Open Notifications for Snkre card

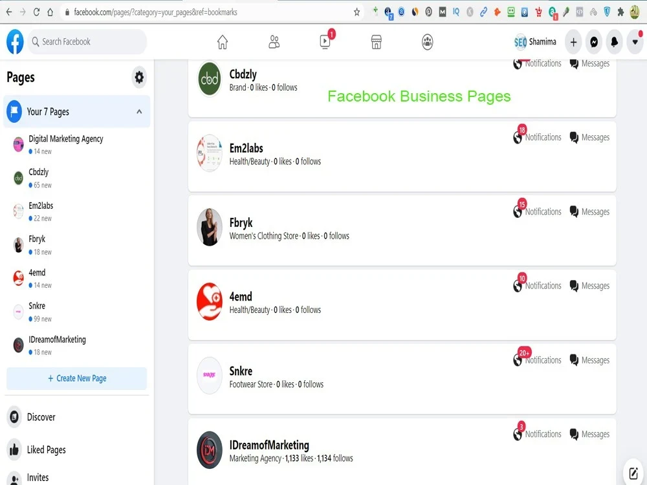coord(537,360)
